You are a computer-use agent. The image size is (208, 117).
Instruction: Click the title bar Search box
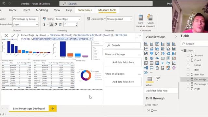[x=106, y=4]
